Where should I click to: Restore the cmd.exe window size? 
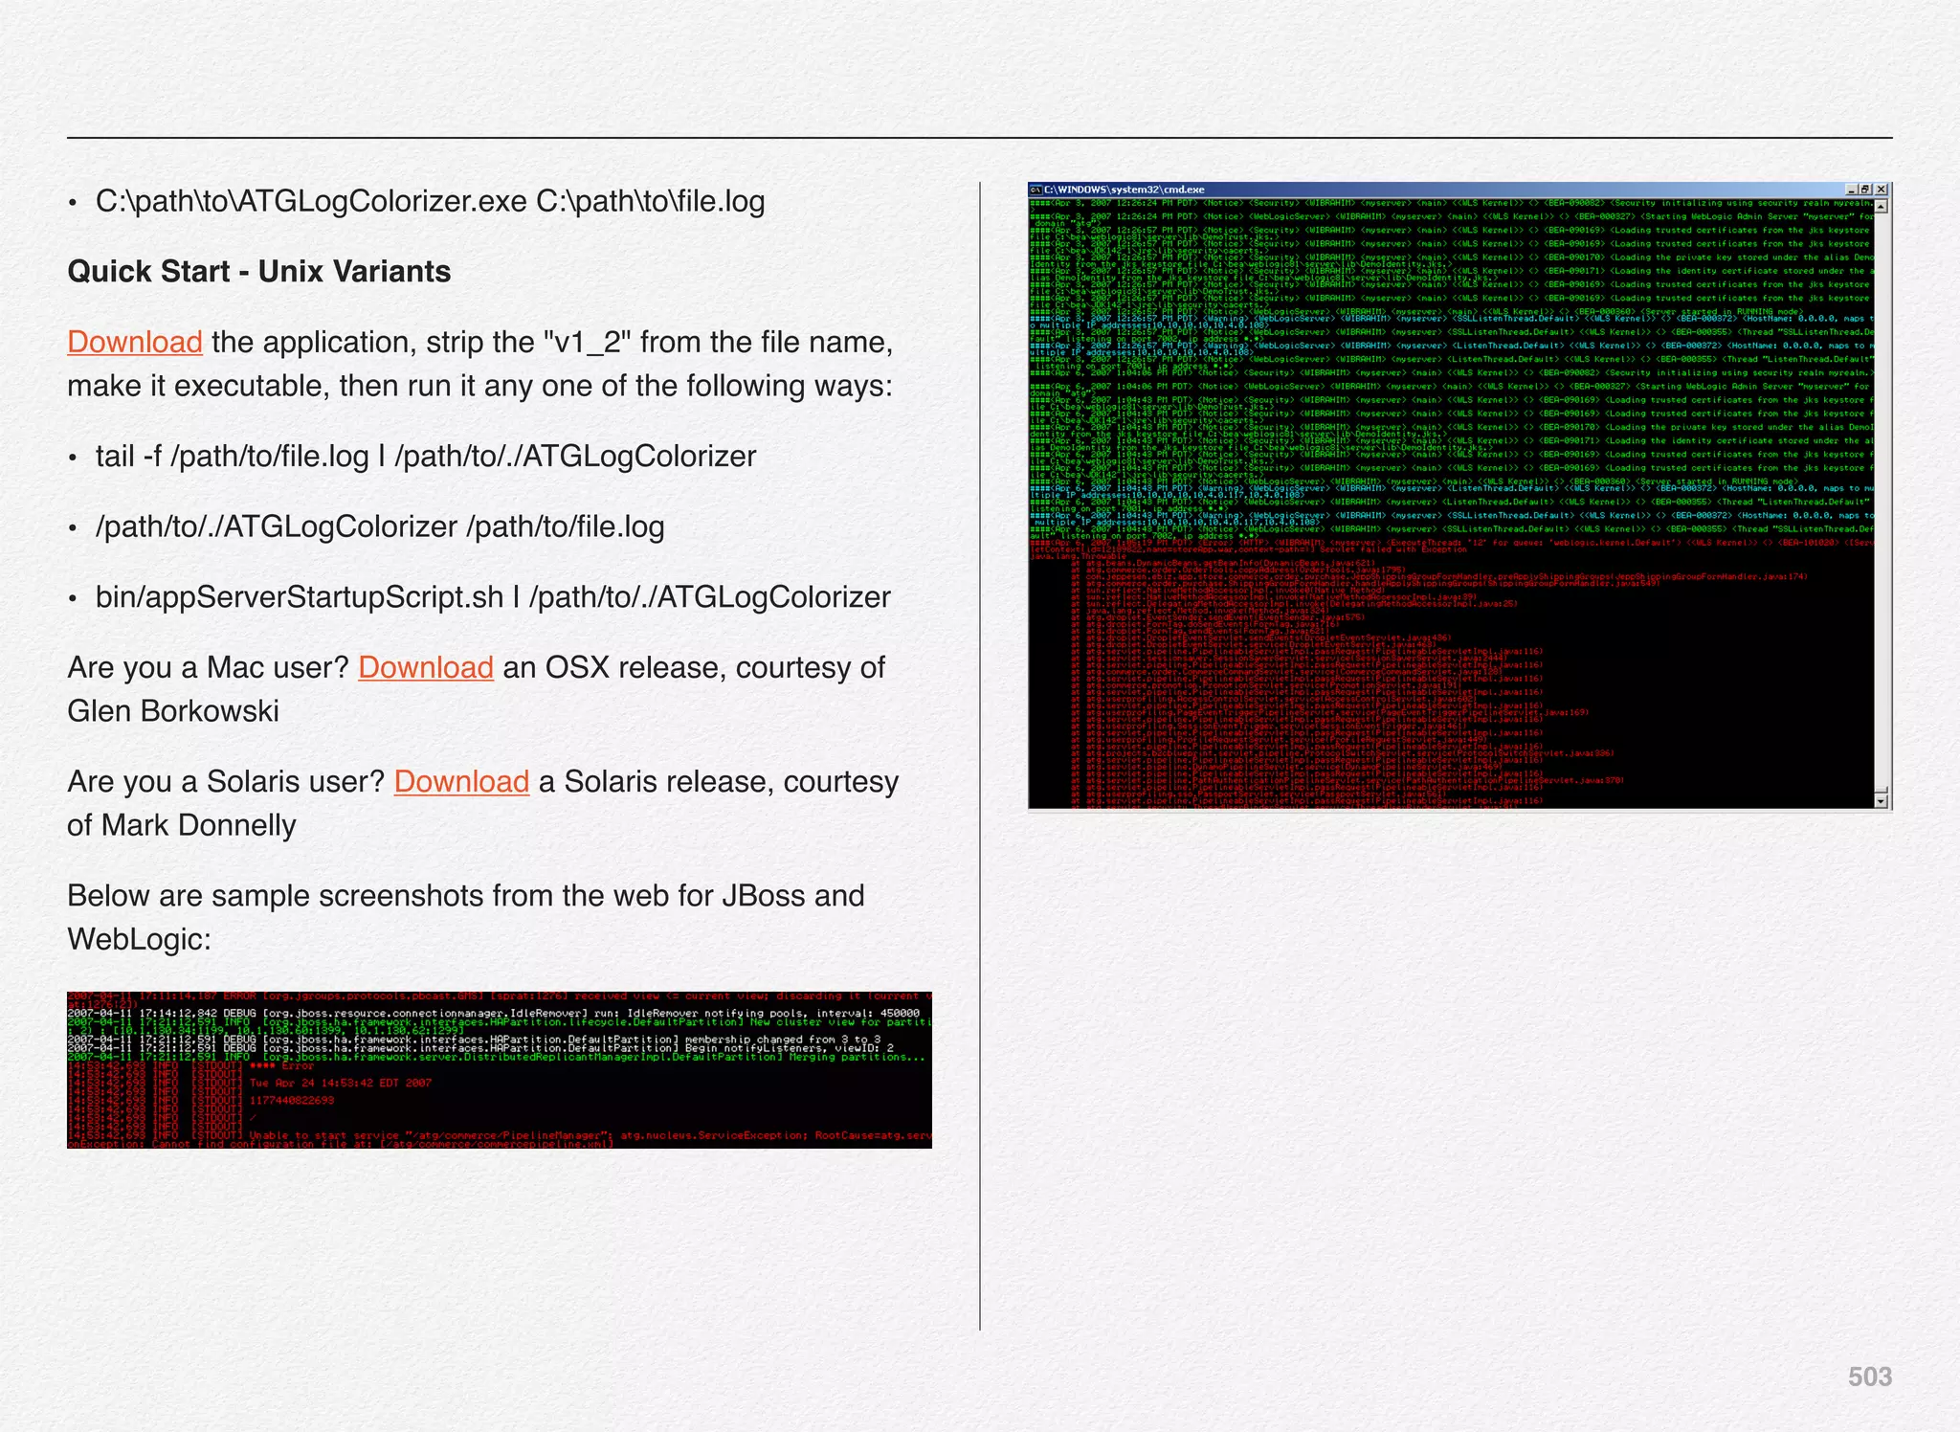[1865, 190]
